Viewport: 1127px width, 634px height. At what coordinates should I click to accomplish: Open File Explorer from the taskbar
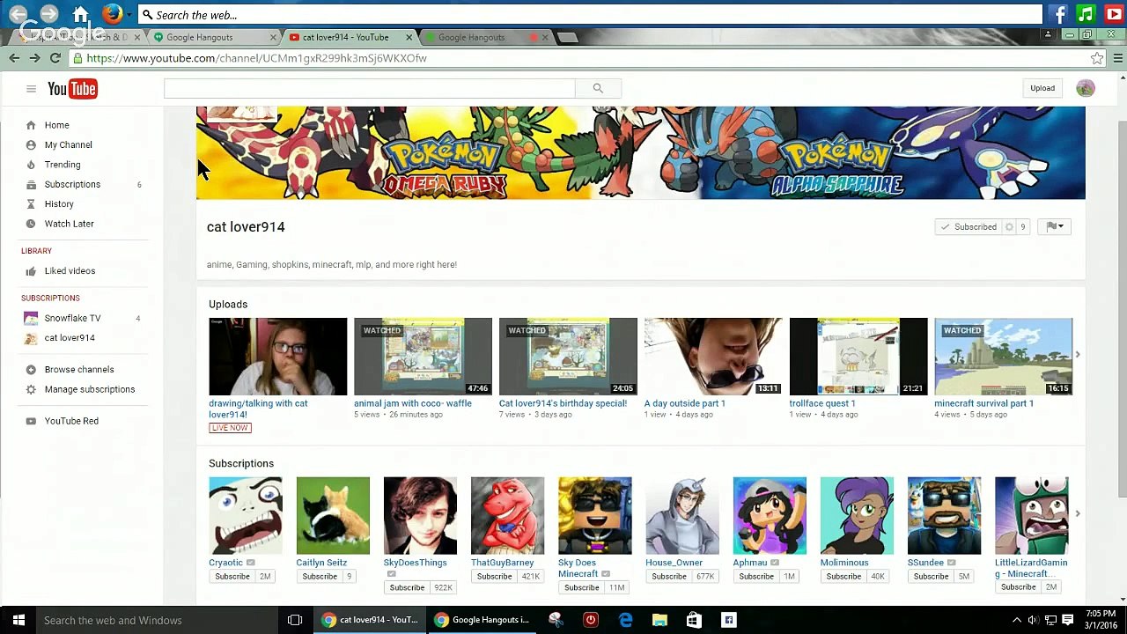659,620
